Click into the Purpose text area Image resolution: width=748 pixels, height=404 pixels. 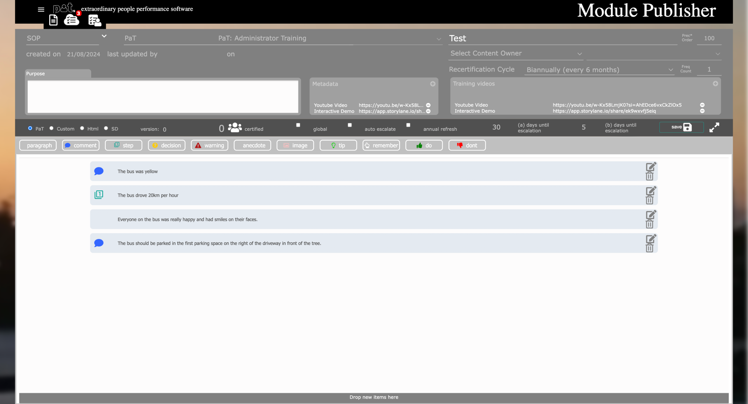pos(163,96)
